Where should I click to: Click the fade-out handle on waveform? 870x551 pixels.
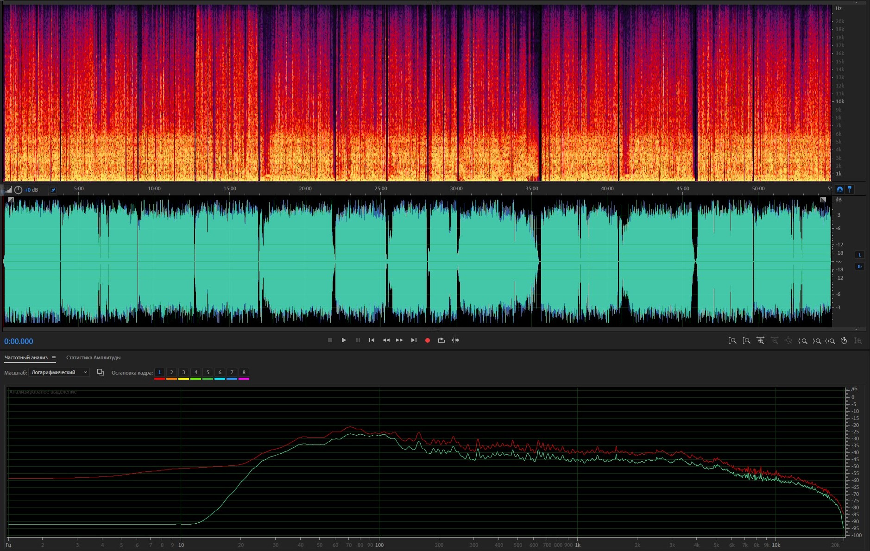tap(823, 200)
